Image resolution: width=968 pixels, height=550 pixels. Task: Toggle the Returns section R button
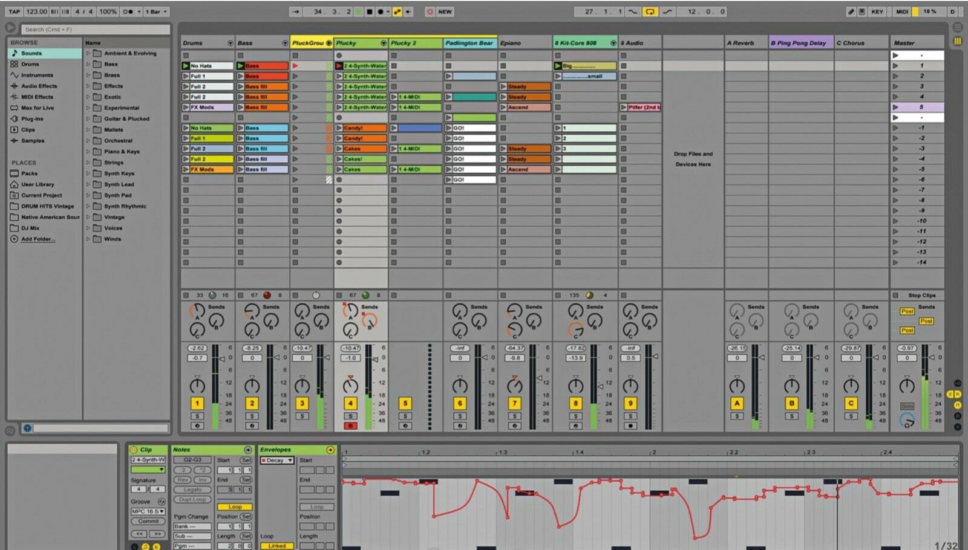958,394
